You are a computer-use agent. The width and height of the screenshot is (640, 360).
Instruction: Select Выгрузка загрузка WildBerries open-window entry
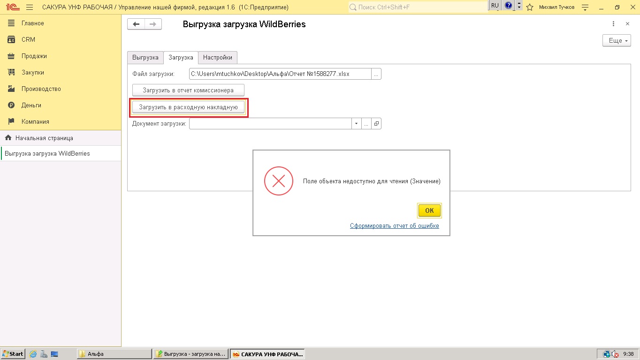point(61,154)
